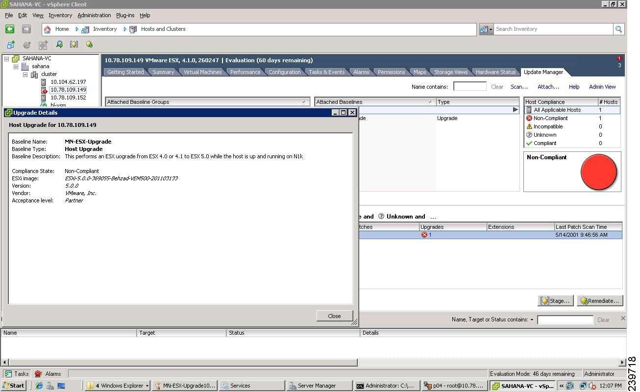Click the Tasks icon in status bar
This screenshot has width=640, height=392.
tap(8, 373)
